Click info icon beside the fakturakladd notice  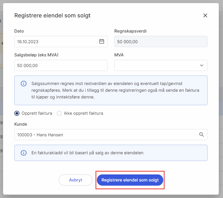click(x=24, y=153)
